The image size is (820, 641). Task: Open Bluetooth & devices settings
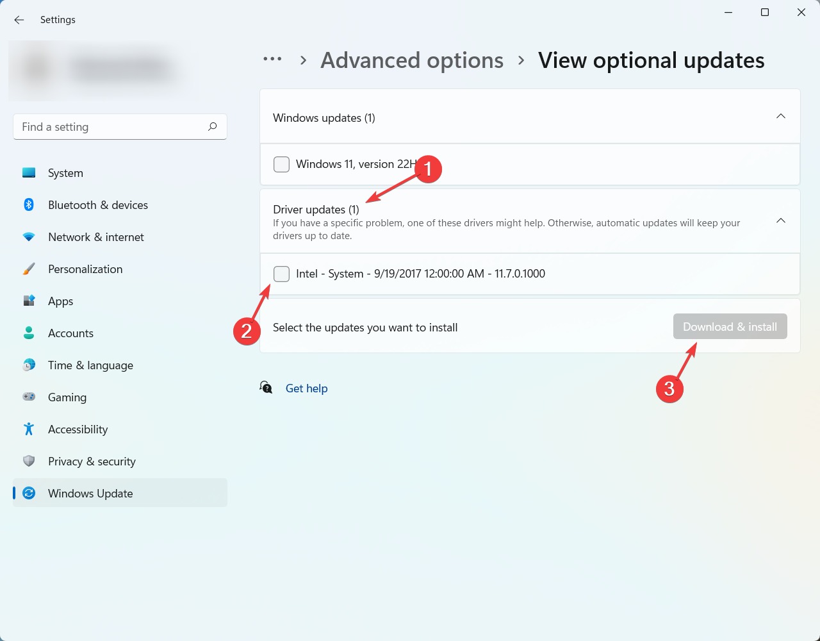click(120, 205)
